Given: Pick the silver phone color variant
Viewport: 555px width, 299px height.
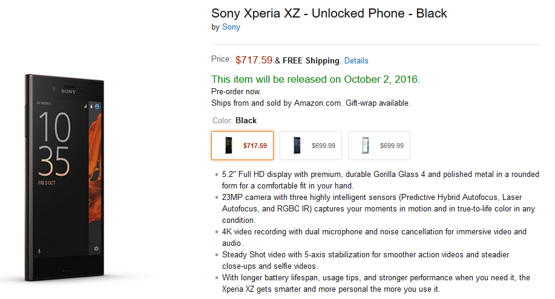Looking at the screenshot, I should [x=379, y=146].
